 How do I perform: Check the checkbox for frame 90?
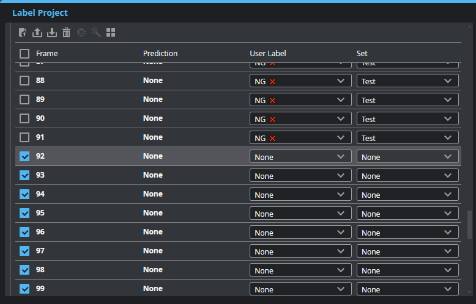pyautogui.click(x=24, y=118)
